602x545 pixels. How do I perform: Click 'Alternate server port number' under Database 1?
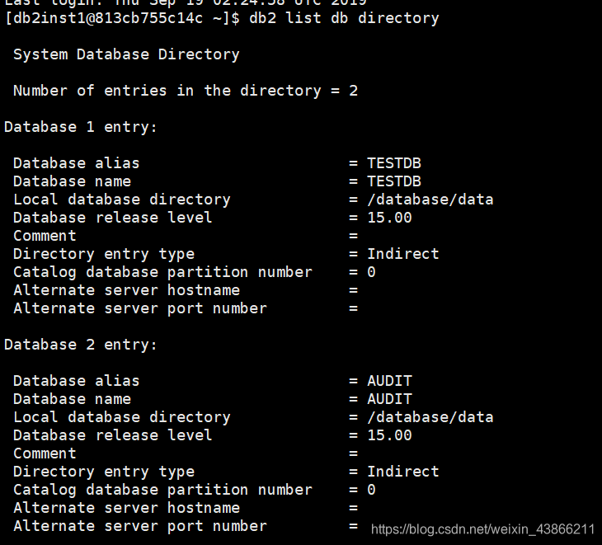point(140,308)
